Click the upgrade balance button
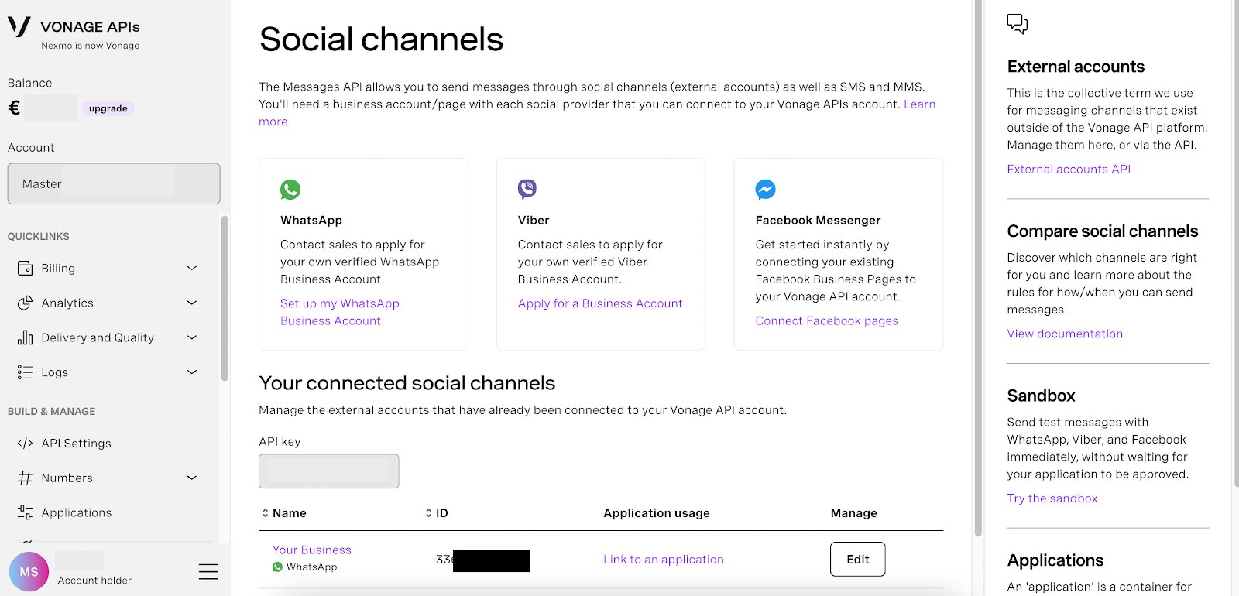The image size is (1239, 596). [x=108, y=108]
